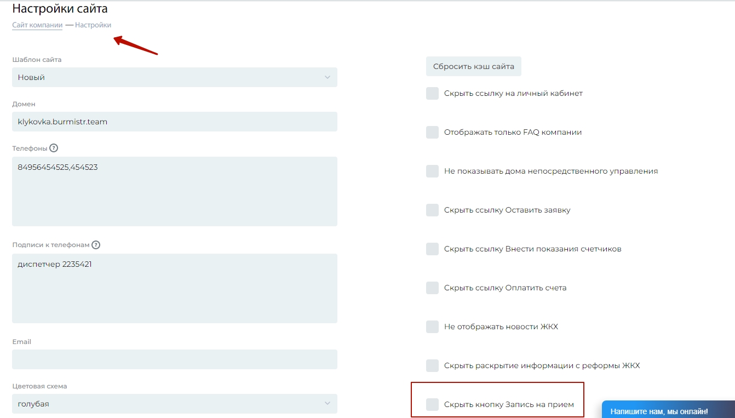Click the Сайт компании breadcrumb link
Image resolution: width=735 pixels, height=418 pixels.
click(37, 25)
